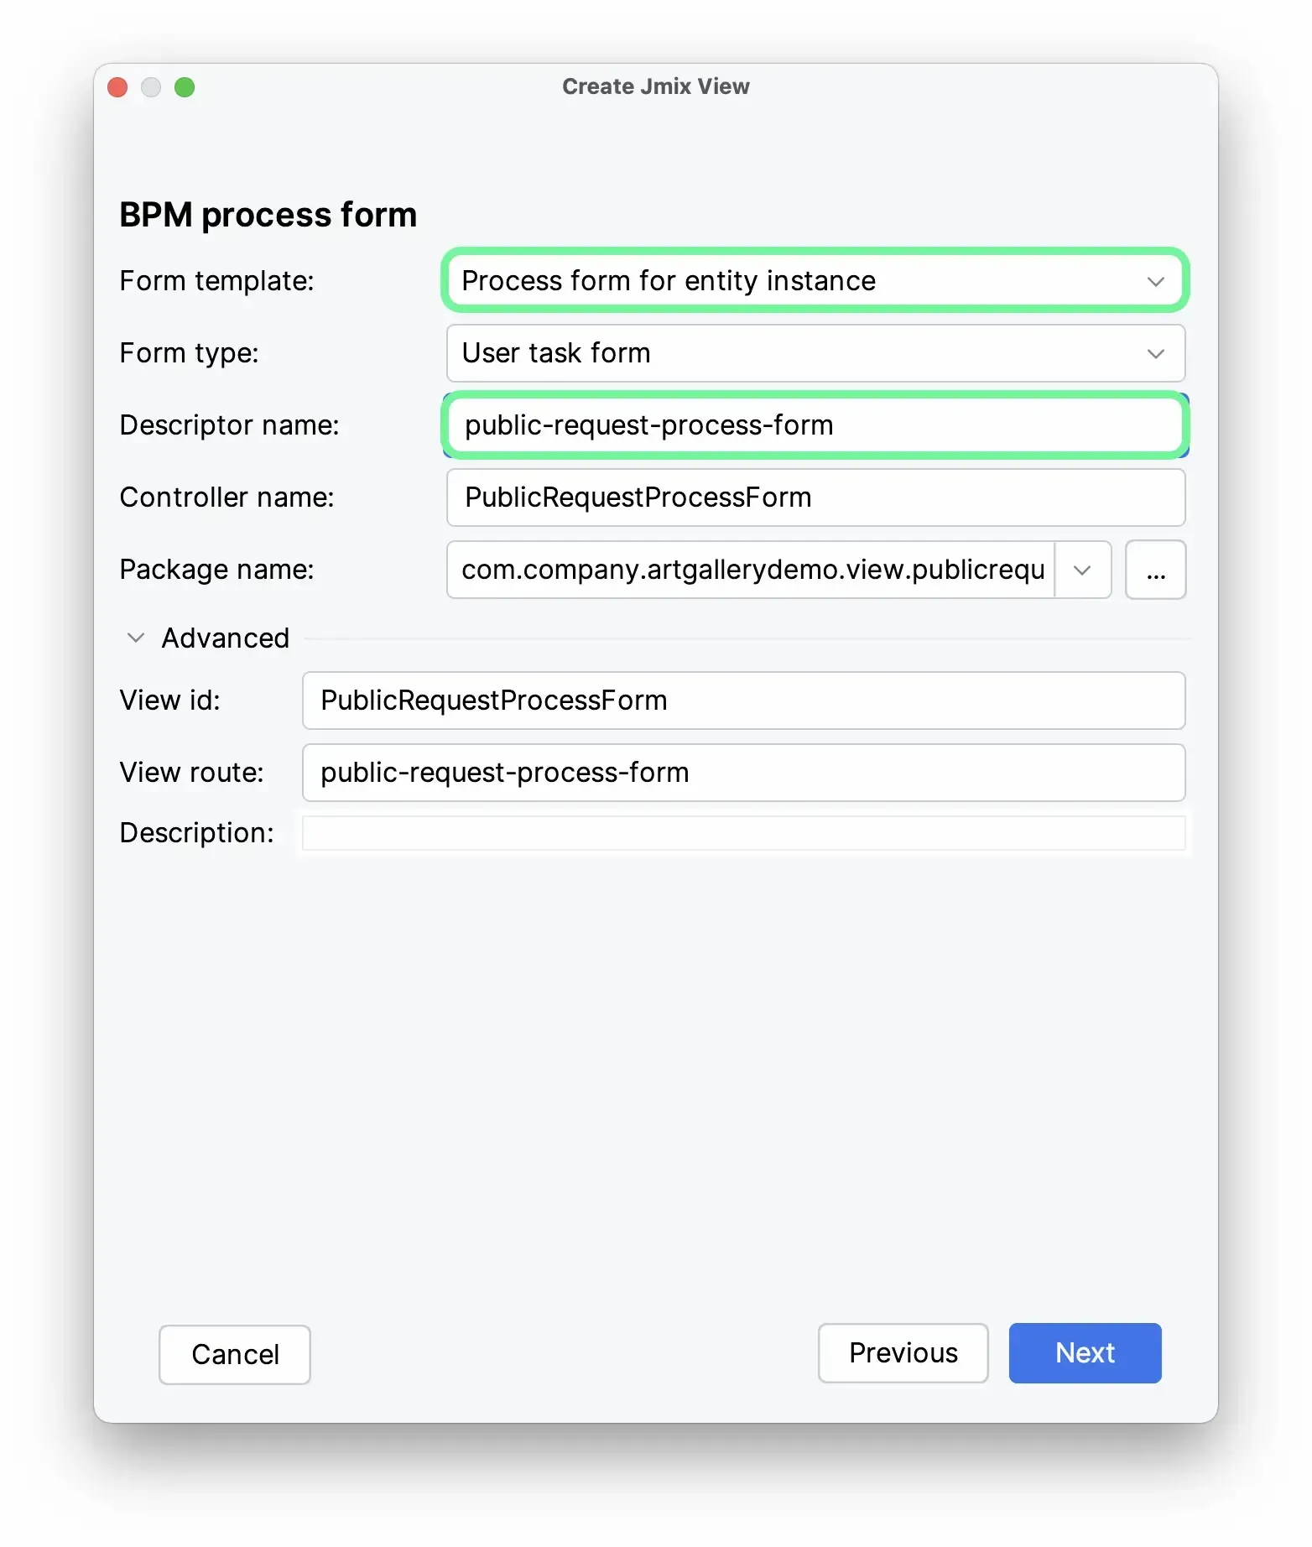Click into the Controller name field
1312x1547 pixels.
tap(814, 497)
